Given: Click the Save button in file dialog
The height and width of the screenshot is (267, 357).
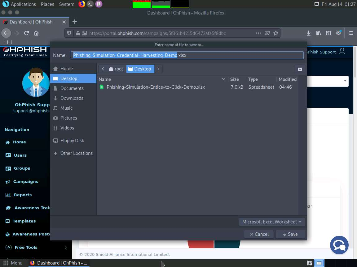Looking at the screenshot, I should (x=290, y=234).
